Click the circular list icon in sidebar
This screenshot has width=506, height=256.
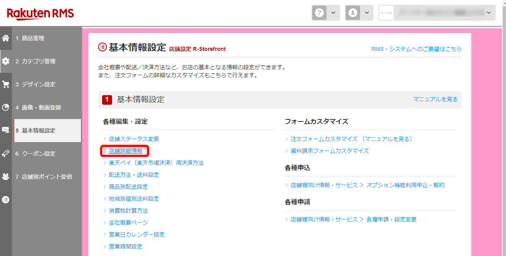(x=6, y=199)
